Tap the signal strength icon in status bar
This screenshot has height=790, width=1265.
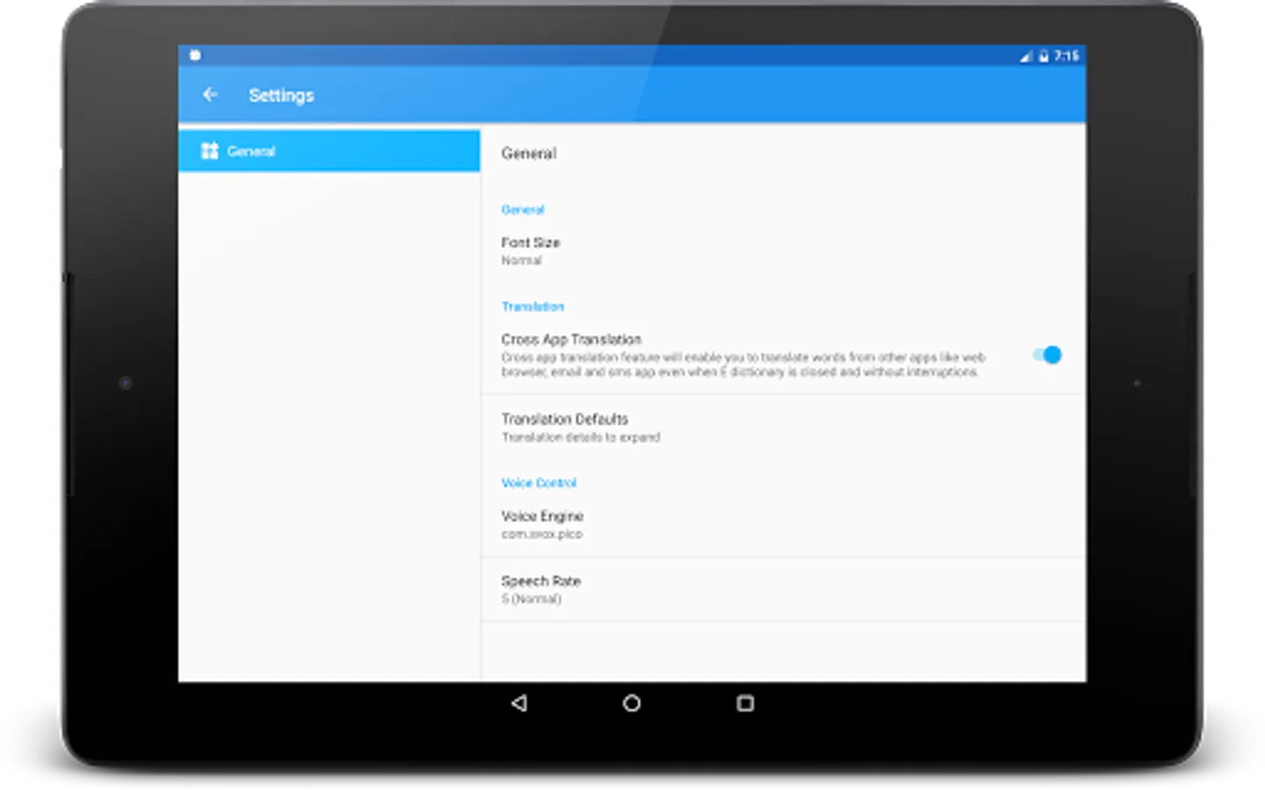(1025, 56)
